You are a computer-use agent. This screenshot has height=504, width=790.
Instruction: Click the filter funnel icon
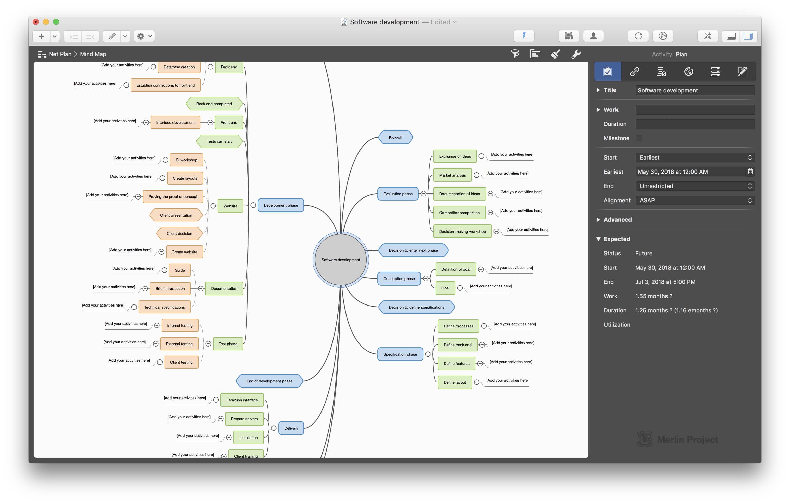coord(515,54)
